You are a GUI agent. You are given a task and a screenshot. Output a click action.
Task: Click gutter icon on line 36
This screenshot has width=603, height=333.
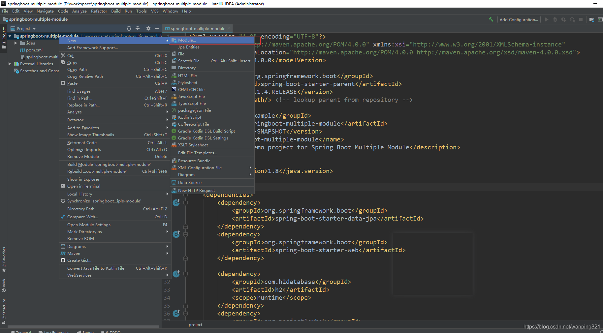176,313
